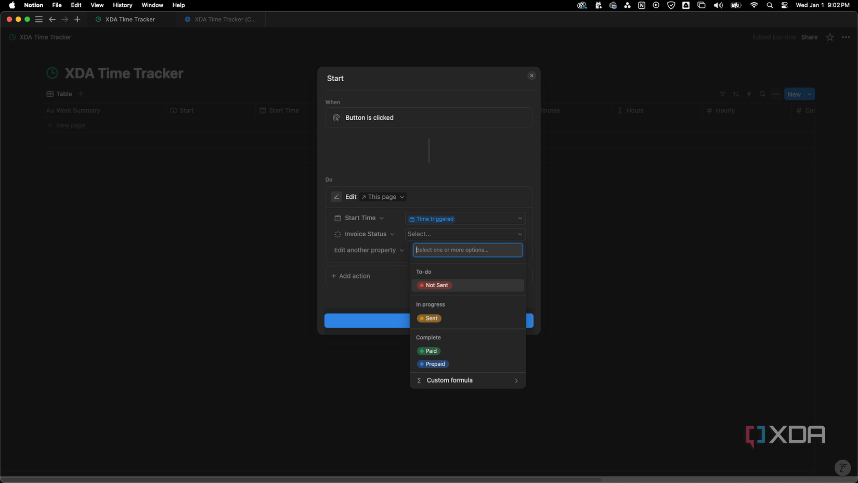Click Add action
The image size is (858, 483).
pos(351,276)
